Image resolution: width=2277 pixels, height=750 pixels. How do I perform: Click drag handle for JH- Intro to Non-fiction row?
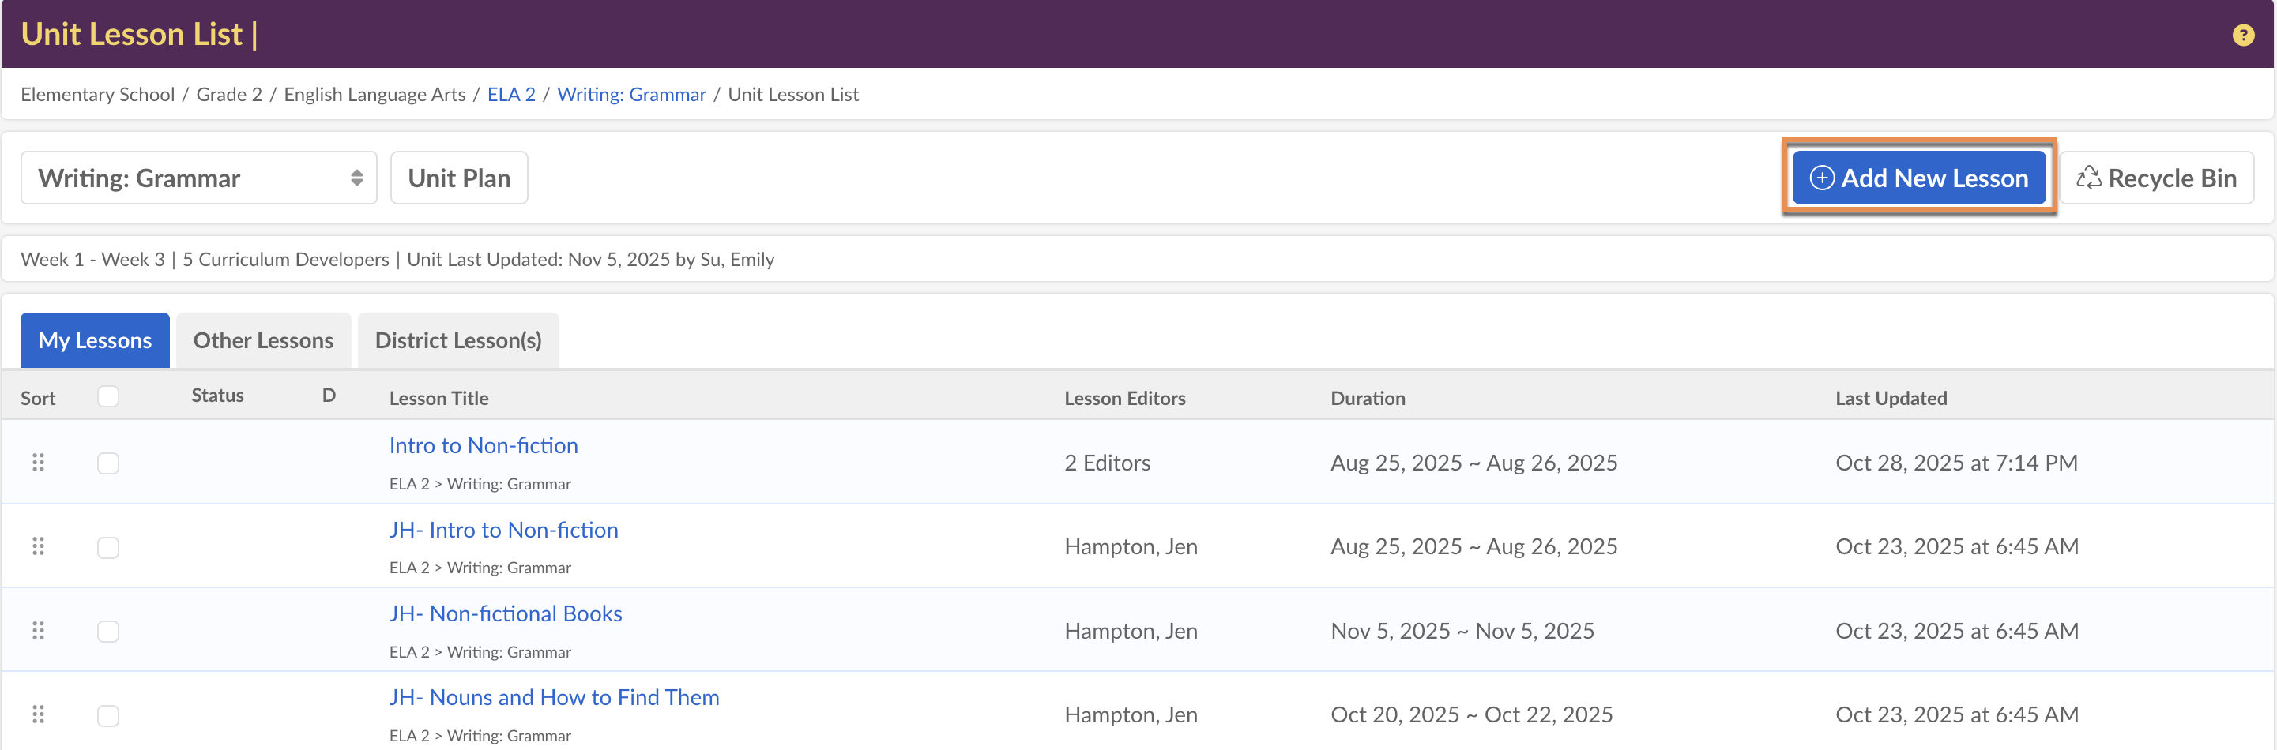(38, 546)
